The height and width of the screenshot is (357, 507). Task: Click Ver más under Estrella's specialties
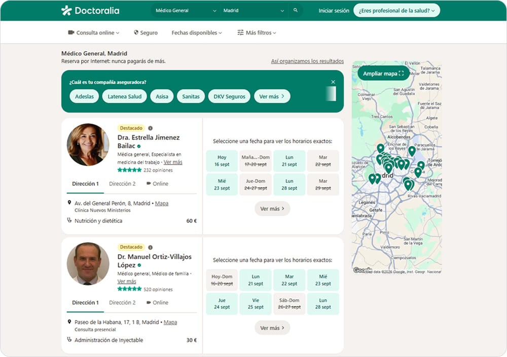173,162
